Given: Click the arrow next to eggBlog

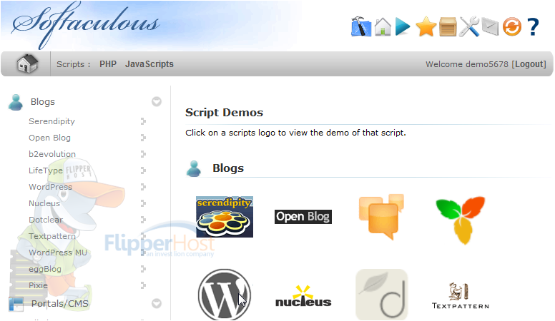Looking at the screenshot, I should click(143, 269).
